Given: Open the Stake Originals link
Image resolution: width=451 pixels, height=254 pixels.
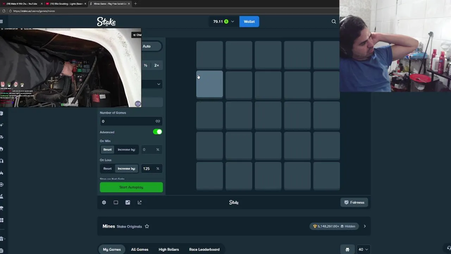Looking at the screenshot, I should pyautogui.click(x=129, y=226).
